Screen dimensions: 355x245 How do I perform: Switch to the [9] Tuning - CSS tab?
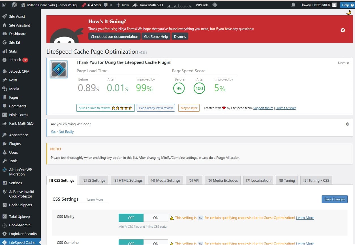316,180
